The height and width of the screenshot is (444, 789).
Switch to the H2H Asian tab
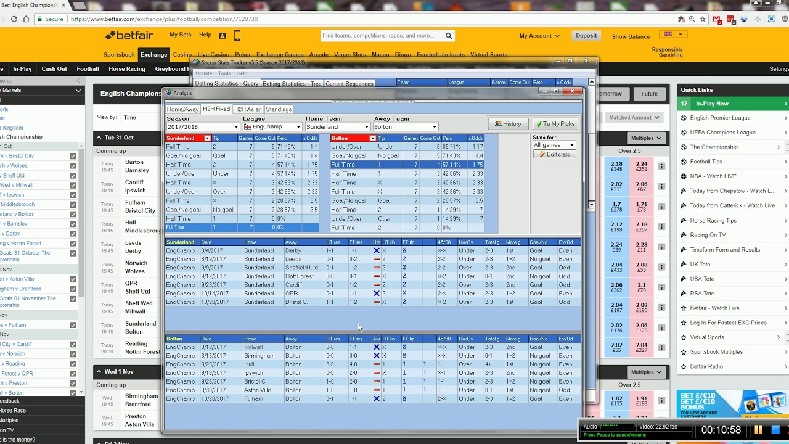[x=248, y=109]
